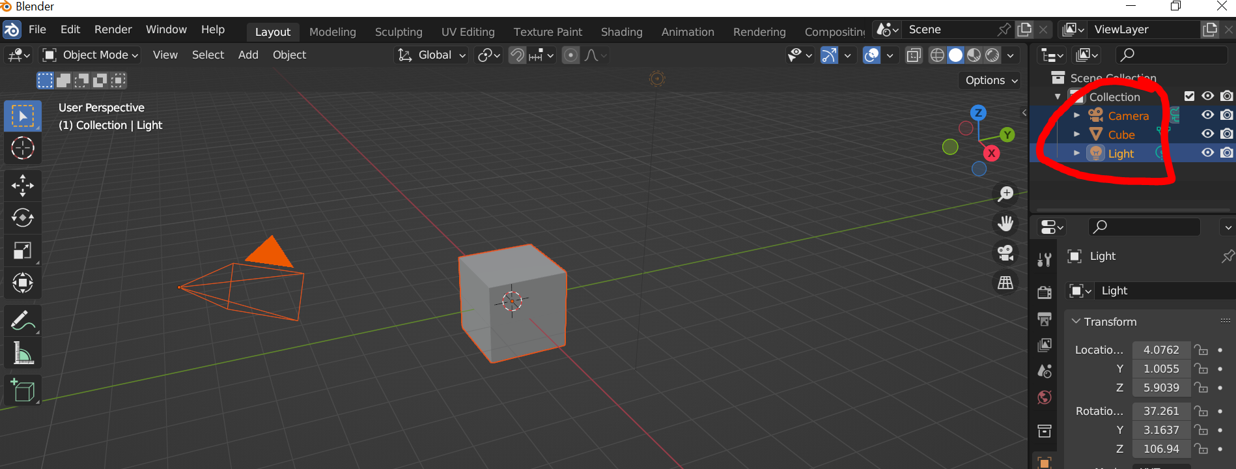This screenshot has height=469, width=1236.
Task: Open the Object Mode dropdown
Action: click(91, 55)
